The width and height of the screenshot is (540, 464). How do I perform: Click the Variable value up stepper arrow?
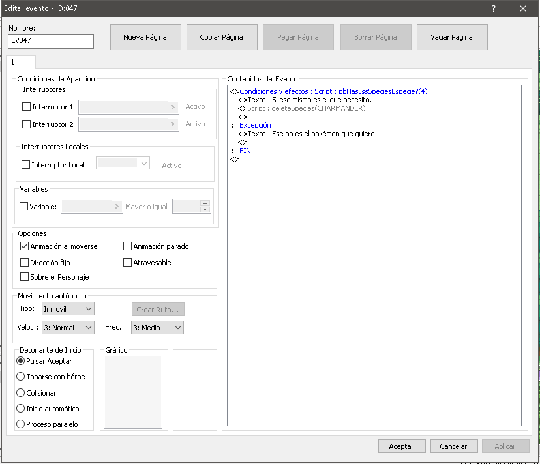pos(203,202)
